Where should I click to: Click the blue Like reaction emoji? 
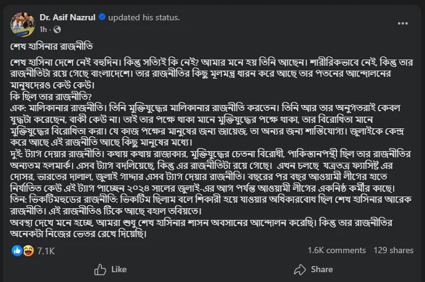[17, 251]
